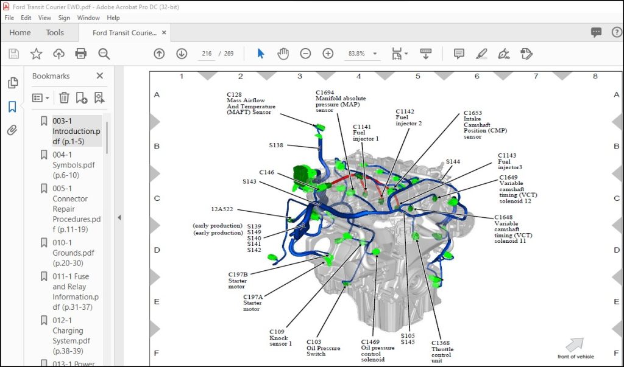Open bookmark 004-1 Symbols.pdf
Screen dimensions: 624x367
click(x=74, y=164)
